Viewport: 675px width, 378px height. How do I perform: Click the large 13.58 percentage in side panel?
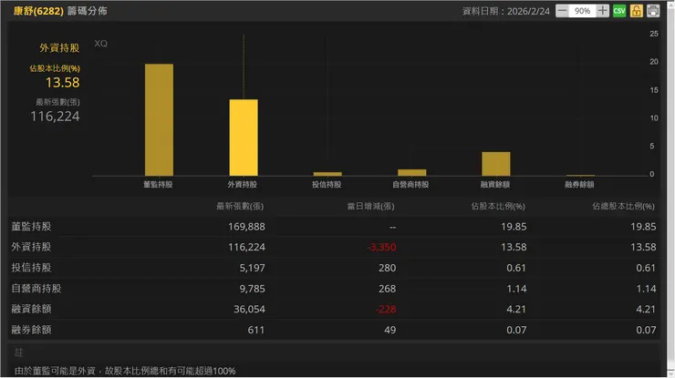click(62, 83)
